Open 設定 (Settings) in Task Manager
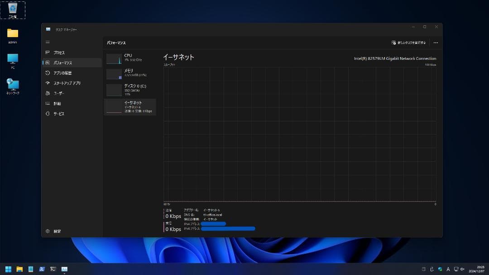The image size is (489, 275). (x=57, y=231)
